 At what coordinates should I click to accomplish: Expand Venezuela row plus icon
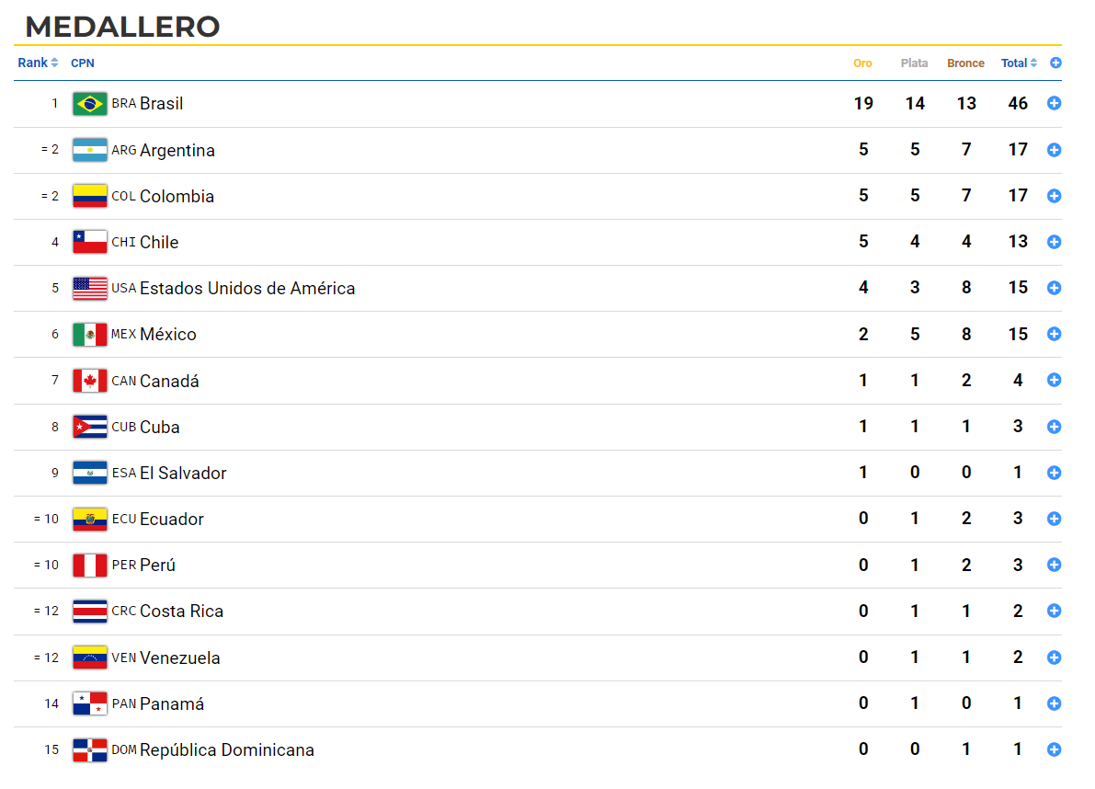coord(1054,657)
